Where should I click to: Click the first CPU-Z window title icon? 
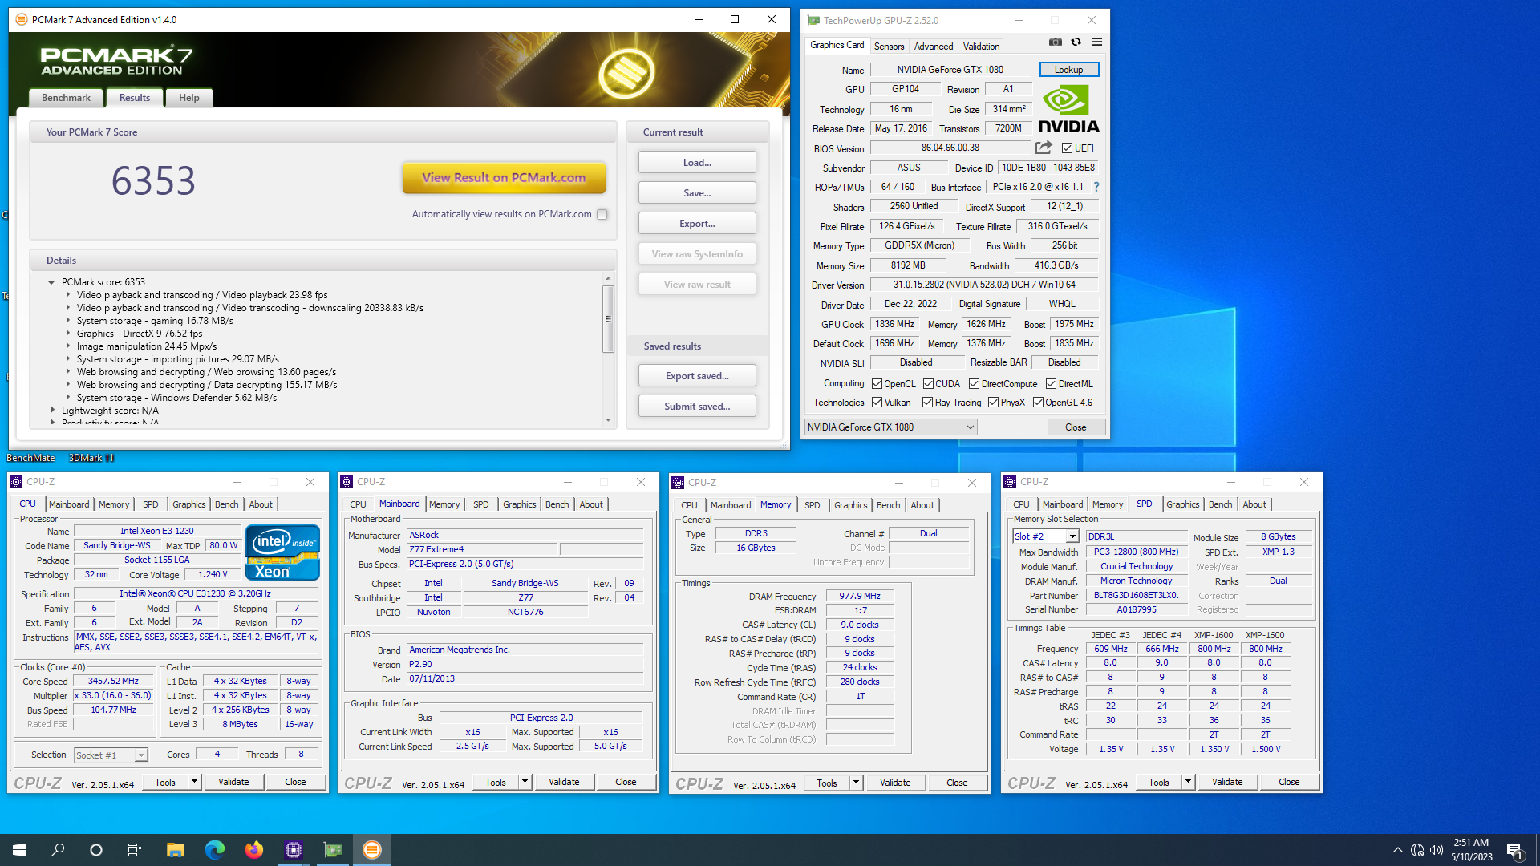[x=16, y=482]
